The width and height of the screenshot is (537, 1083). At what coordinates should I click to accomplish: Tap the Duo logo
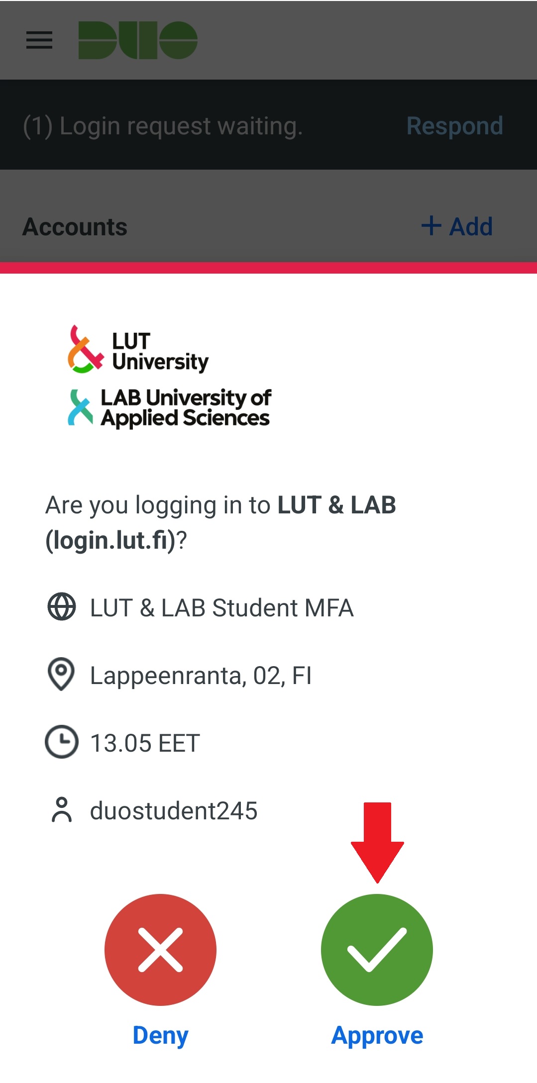[x=138, y=40]
